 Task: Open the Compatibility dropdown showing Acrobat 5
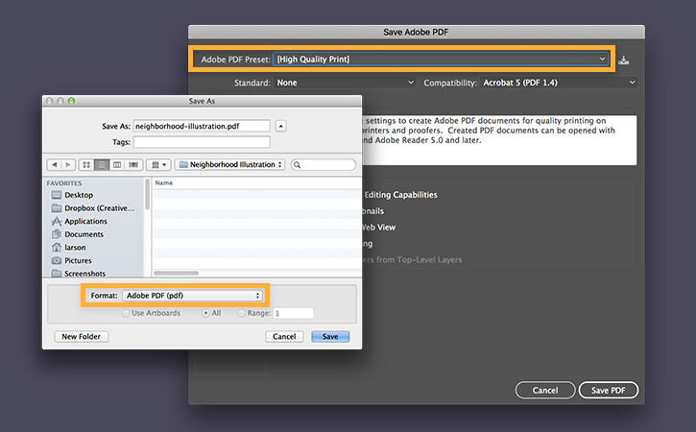point(559,83)
